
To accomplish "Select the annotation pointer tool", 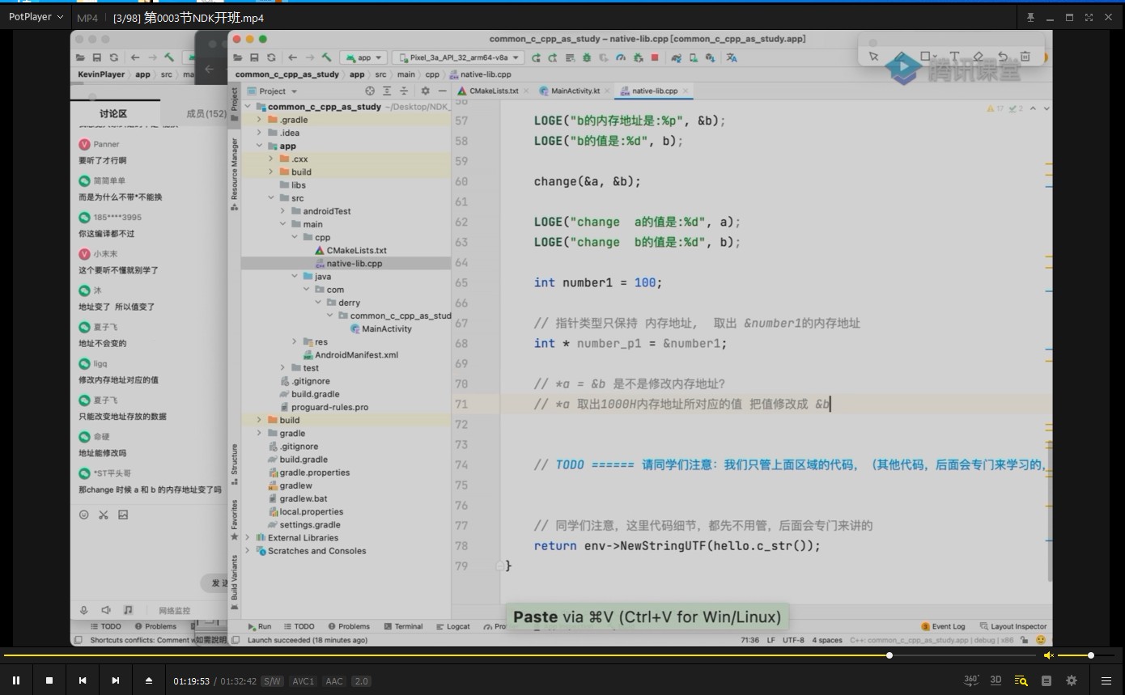I will (873, 57).
